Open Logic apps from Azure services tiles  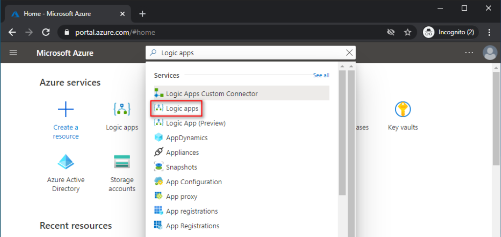tap(122, 109)
